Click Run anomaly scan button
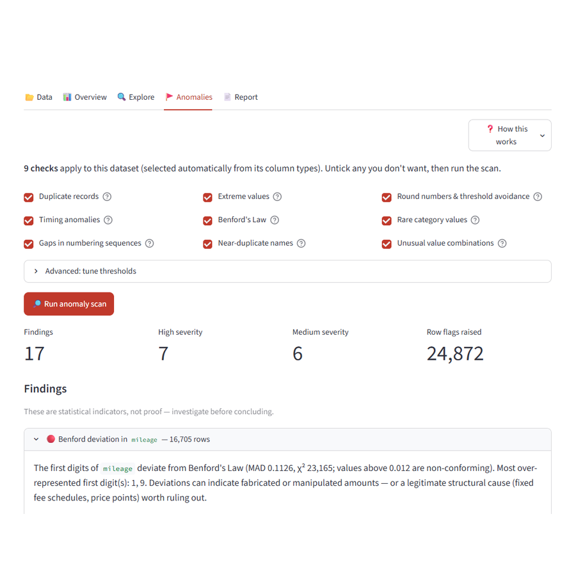 click(69, 304)
